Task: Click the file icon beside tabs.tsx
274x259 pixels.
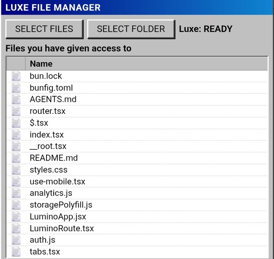Action: 16,252
